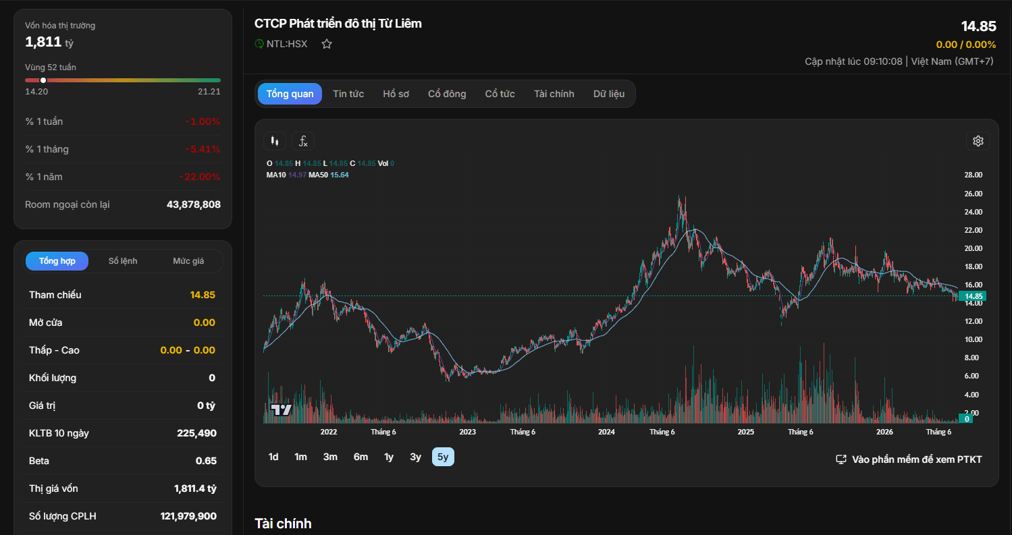Click the 52-week range slider marker
The image size is (1012, 535).
(x=43, y=80)
